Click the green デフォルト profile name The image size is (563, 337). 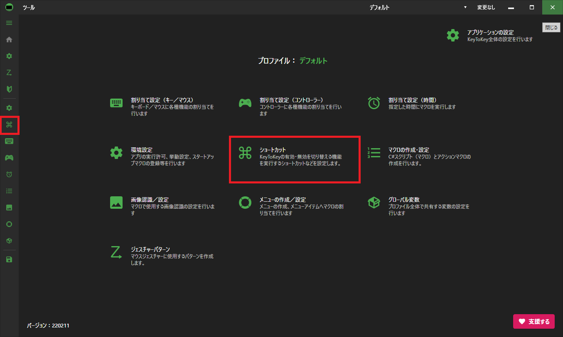(314, 61)
